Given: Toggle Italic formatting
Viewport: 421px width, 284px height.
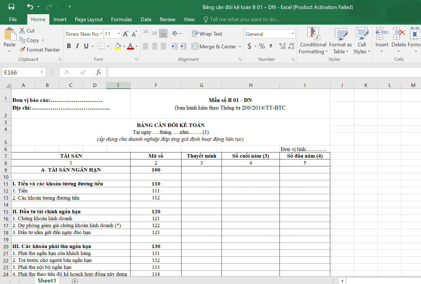Looking at the screenshot, I should pyautogui.click(x=77, y=46).
